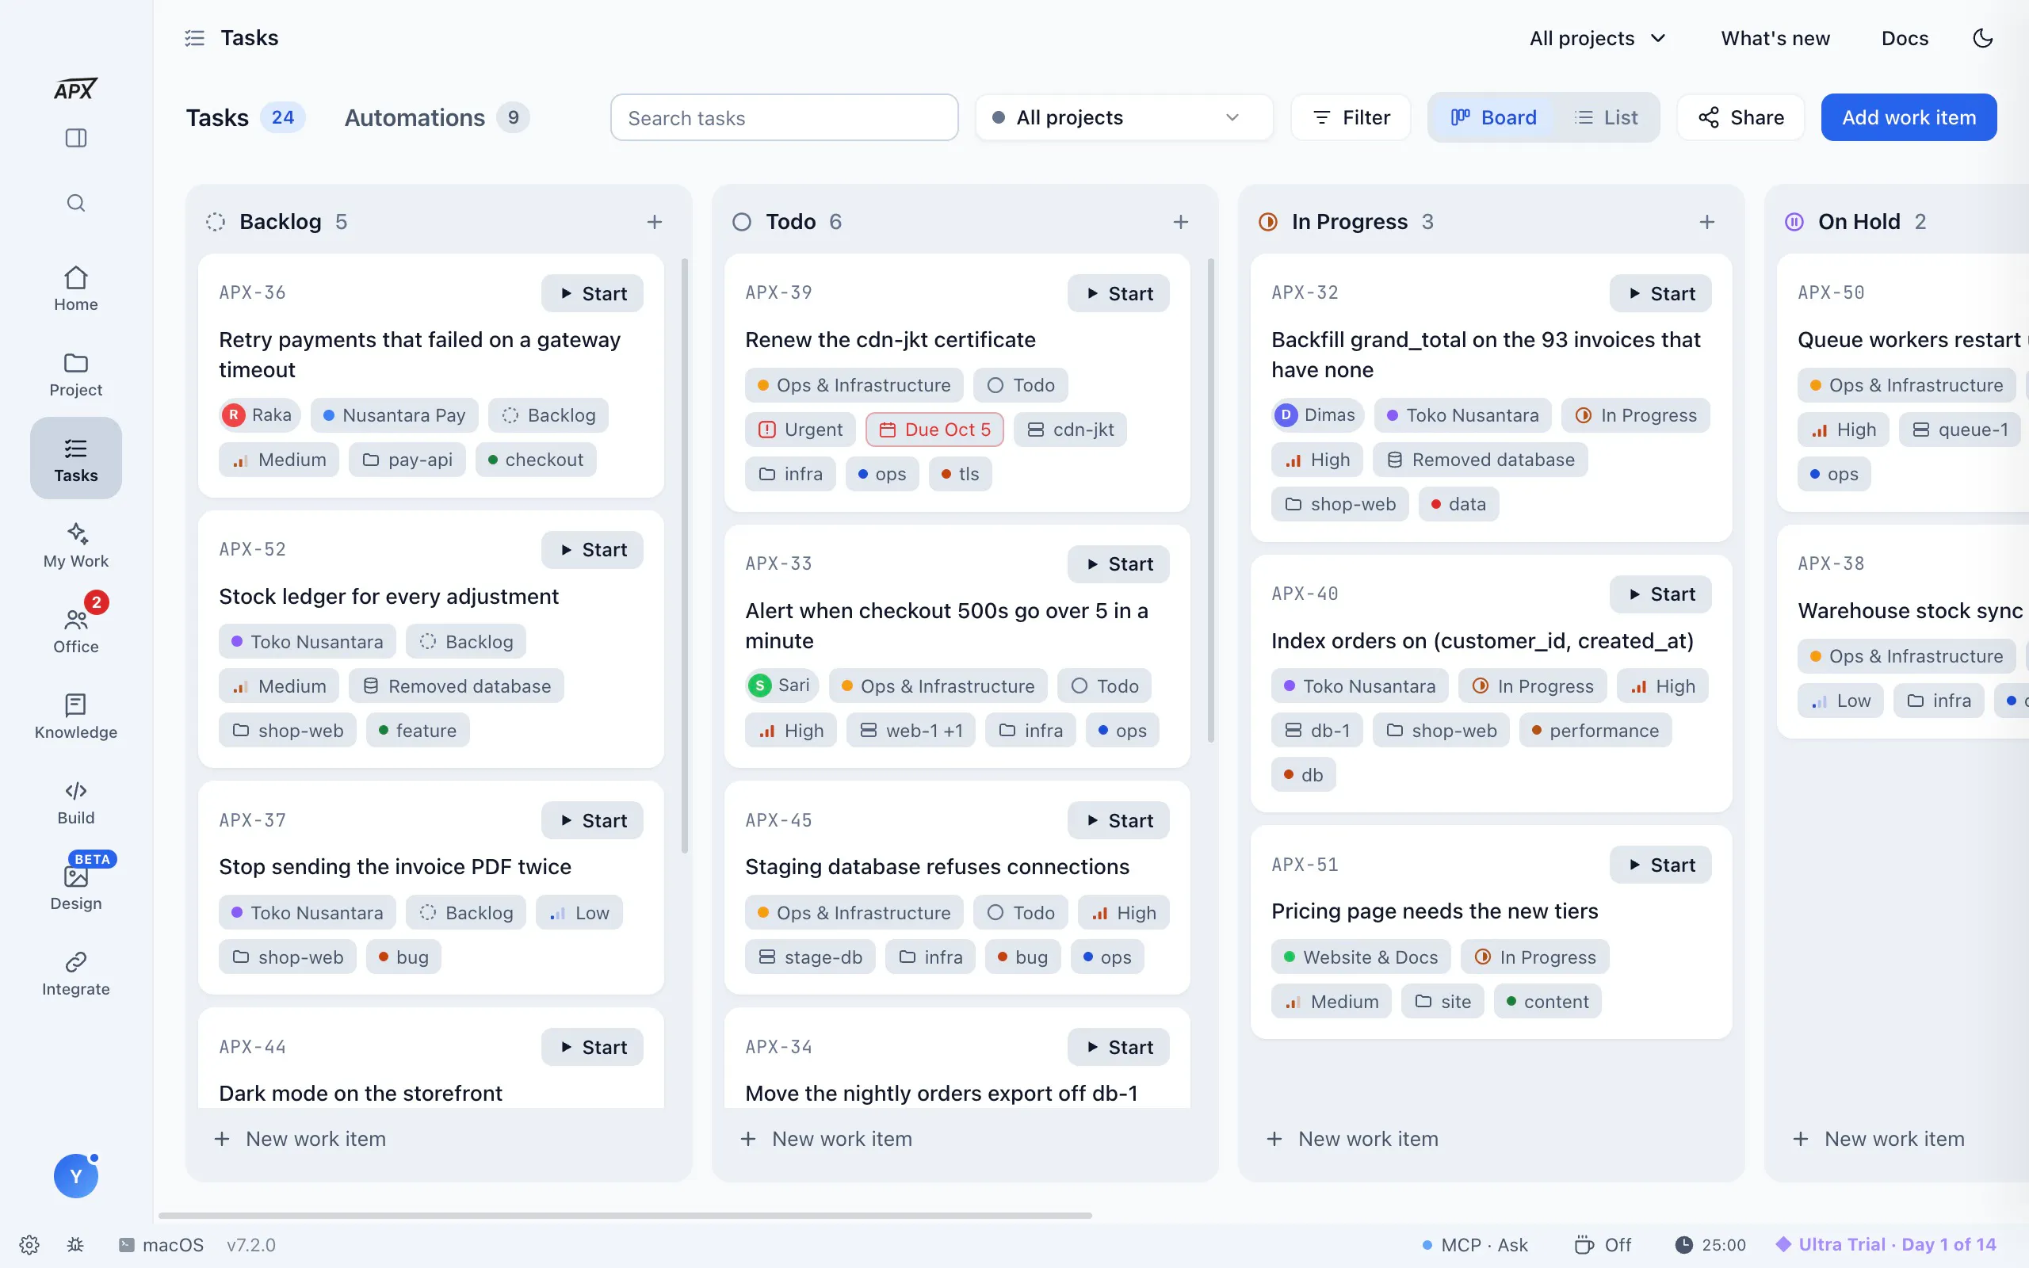Screen dimensions: 2029x1268
Task: Open the Build code section
Action: [75, 801]
